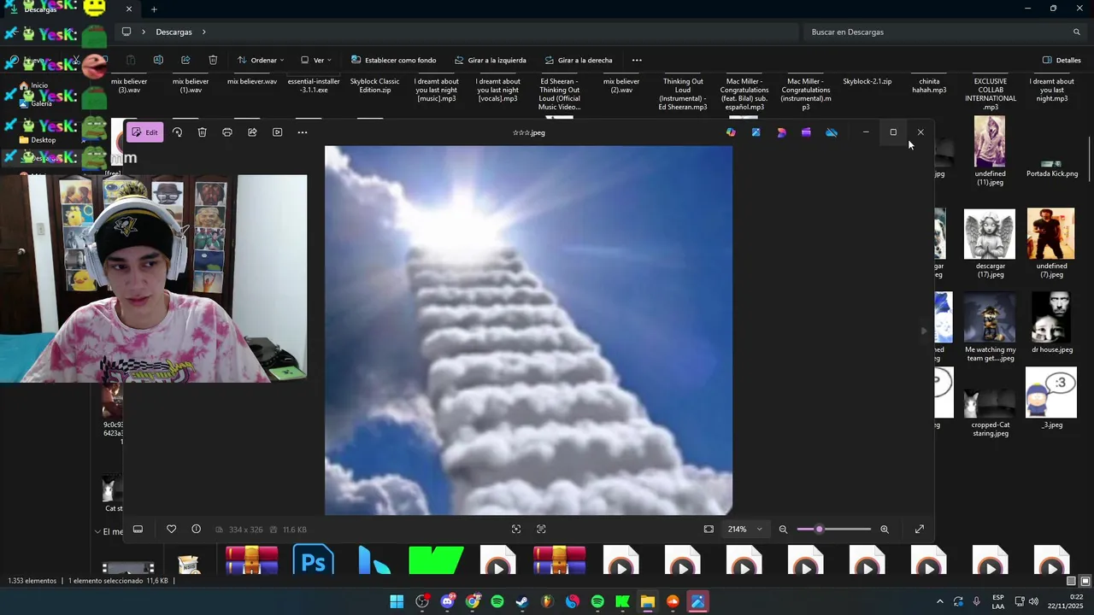
Task: Open Discord from the taskbar
Action: (x=447, y=601)
